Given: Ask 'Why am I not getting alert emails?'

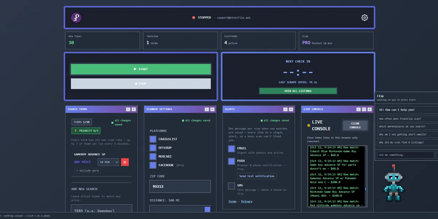Looking at the screenshot, I should pyautogui.click(x=408, y=134).
